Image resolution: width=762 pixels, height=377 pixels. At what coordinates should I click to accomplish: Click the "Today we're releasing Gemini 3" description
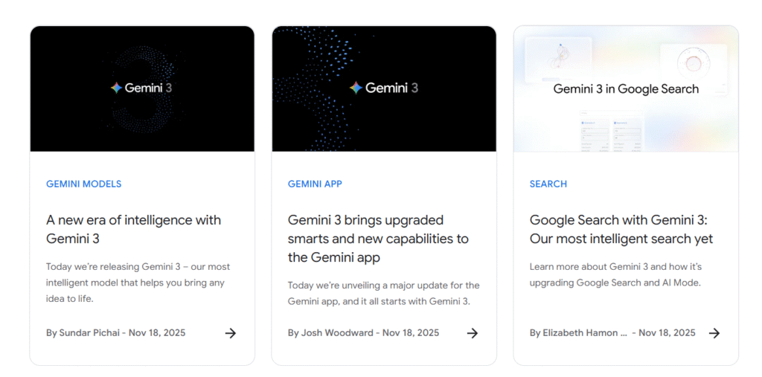point(138,283)
